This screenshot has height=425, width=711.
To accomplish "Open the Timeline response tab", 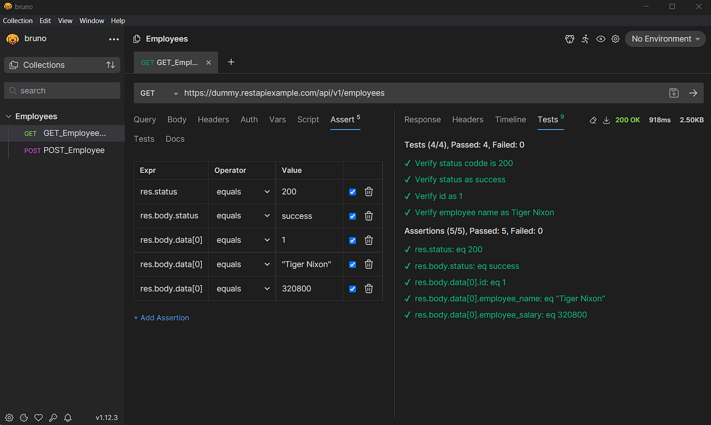I will point(510,119).
